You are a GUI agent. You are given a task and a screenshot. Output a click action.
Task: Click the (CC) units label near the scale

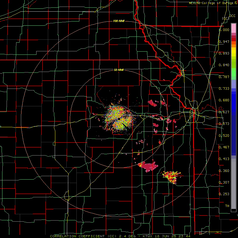(x=226, y=18)
